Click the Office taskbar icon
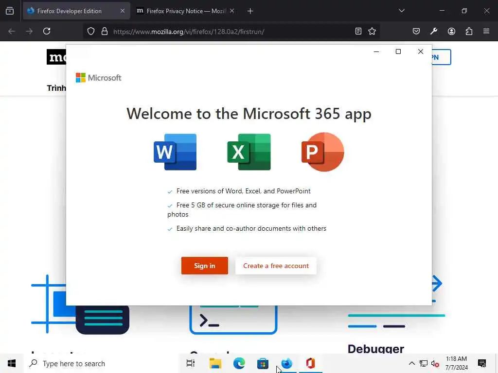Screen dimensions: 498x373 point(310,363)
